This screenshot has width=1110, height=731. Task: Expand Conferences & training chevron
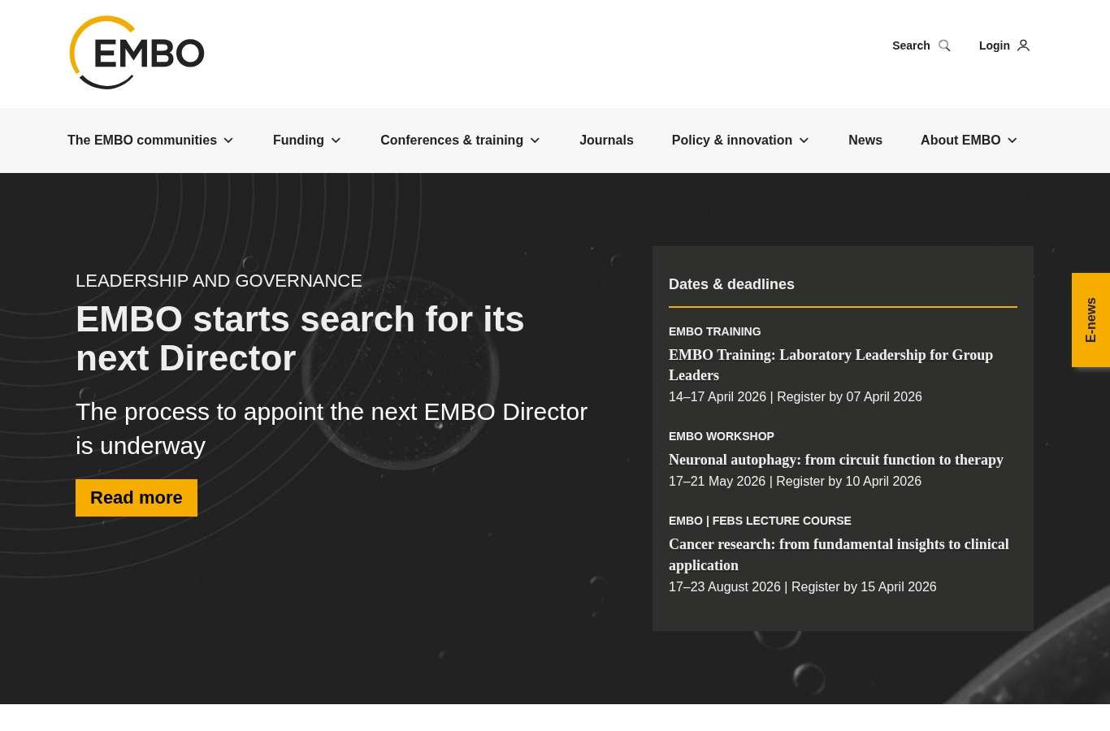tap(535, 141)
